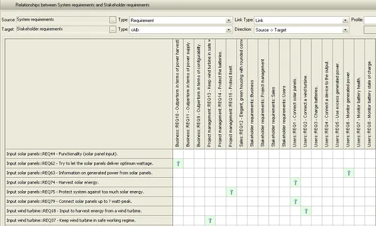Click link arrow in REQ18 row
This screenshot has height=226, width=376.
click(306, 211)
